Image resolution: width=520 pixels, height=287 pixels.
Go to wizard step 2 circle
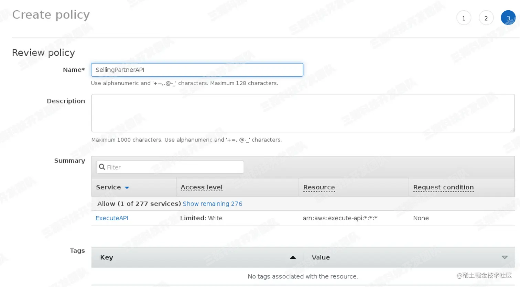click(x=486, y=18)
